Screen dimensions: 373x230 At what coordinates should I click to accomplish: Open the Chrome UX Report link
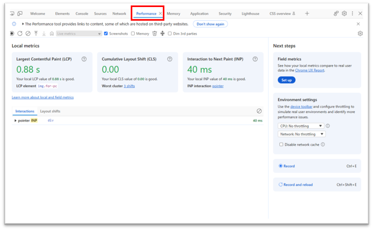pos(310,71)
